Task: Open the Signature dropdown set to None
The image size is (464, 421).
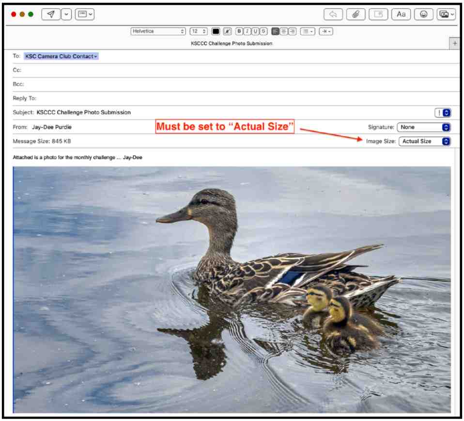Action: [423, 127]
